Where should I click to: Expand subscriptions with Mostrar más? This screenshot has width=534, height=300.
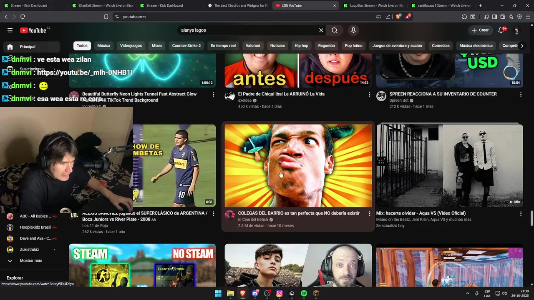coord(31,260)
